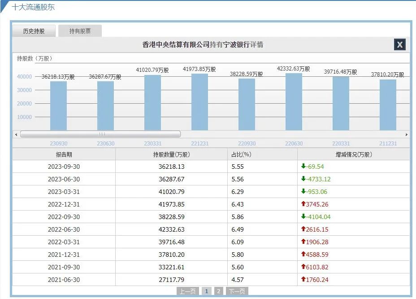
Task: Click the green down arrow beside -69.54
Action: point(303,166)
